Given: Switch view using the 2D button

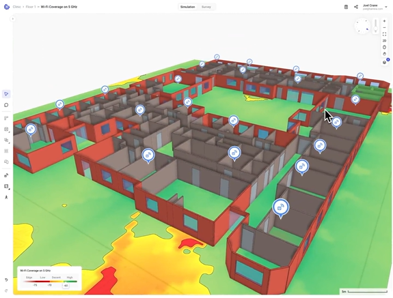Looking at the screenshot, I should pos(385,41).
